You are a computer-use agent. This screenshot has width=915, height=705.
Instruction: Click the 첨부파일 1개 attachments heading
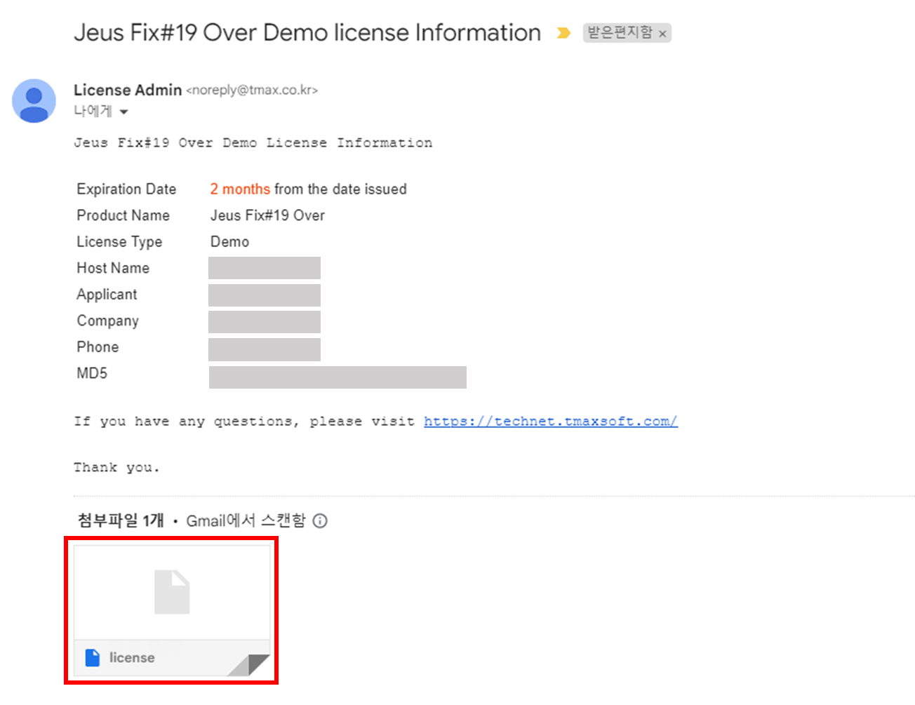[x=121, y=521]
